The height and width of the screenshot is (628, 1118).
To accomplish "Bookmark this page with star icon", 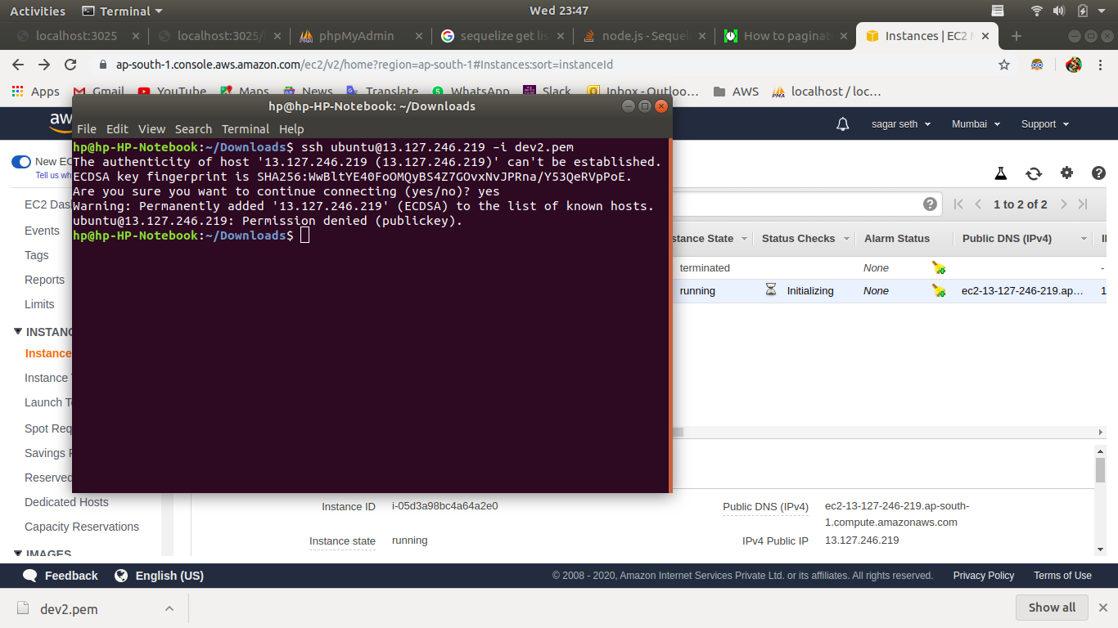I will point(1004,65).
